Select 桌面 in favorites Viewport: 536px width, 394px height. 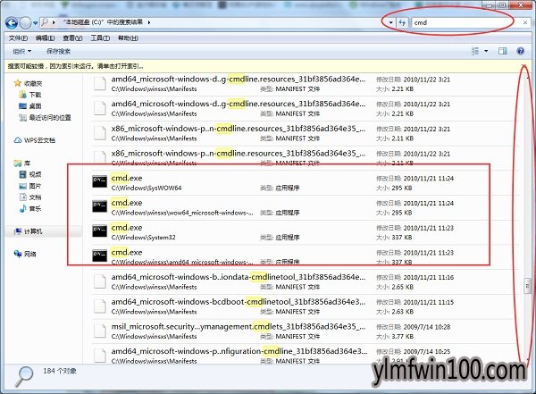click(30, 106)
